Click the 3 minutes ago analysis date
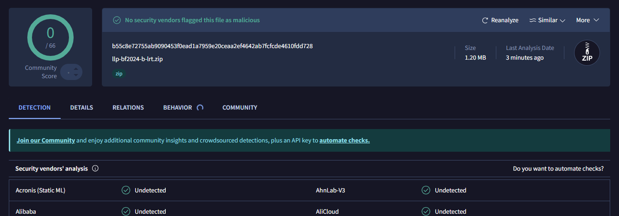The width and height of the screenshot is (619, 216). click(x=525, y=58)
